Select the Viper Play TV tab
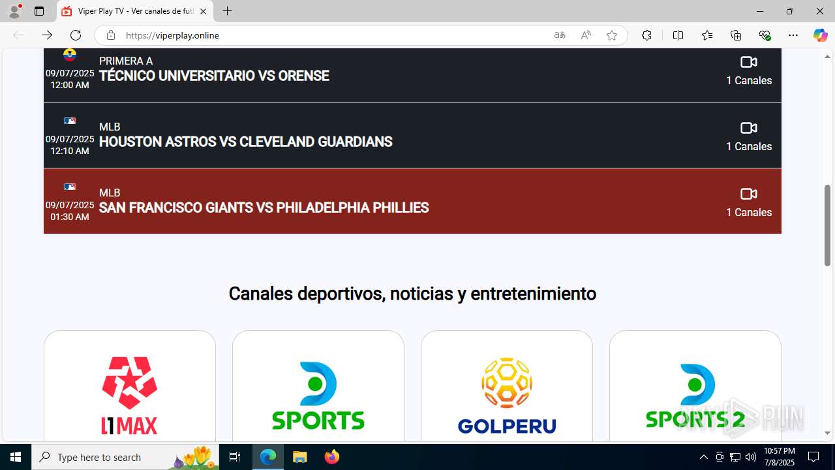The width and height of the screenshot is (835, 470). tap(135, 11)
